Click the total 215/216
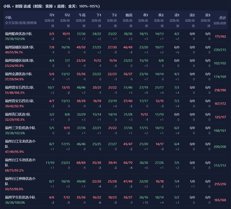 click(220, 184)
